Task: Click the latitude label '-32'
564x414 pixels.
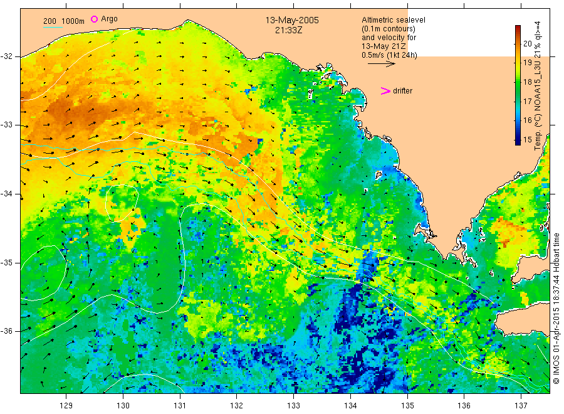Action: click(6, 56)
